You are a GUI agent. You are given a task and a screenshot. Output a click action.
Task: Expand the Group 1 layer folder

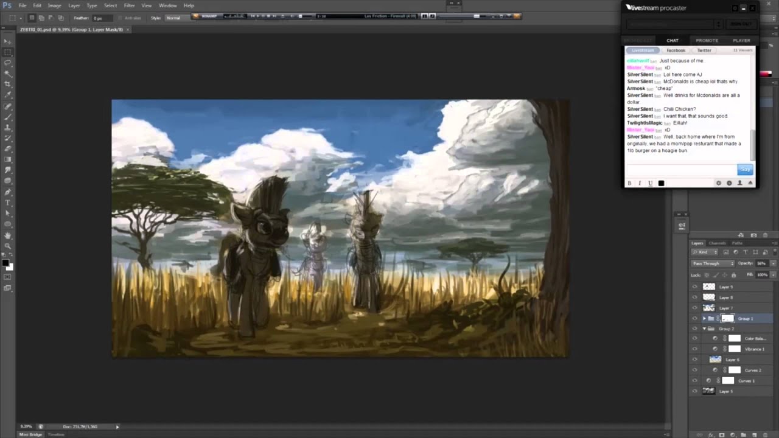[704, 319]
